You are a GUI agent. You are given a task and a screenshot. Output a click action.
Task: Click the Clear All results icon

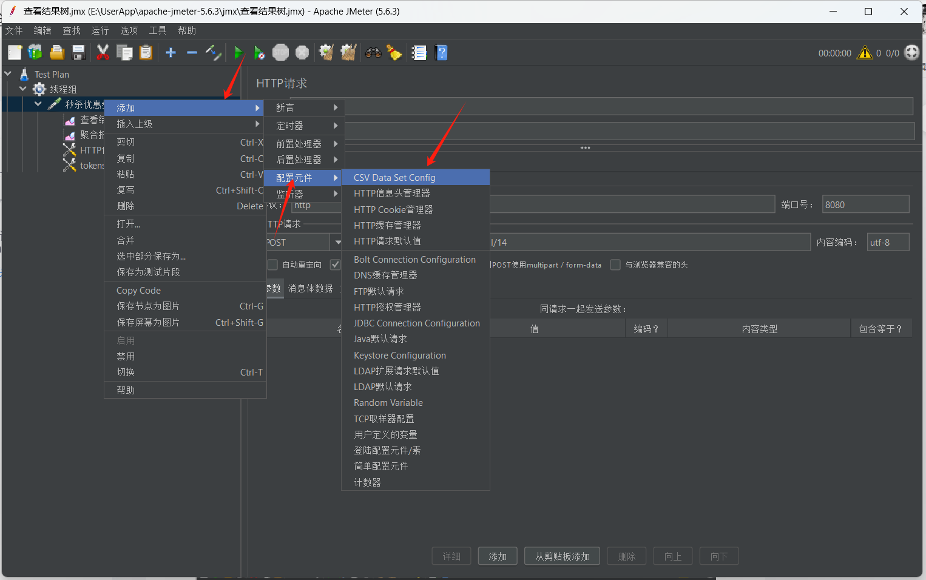348,53
